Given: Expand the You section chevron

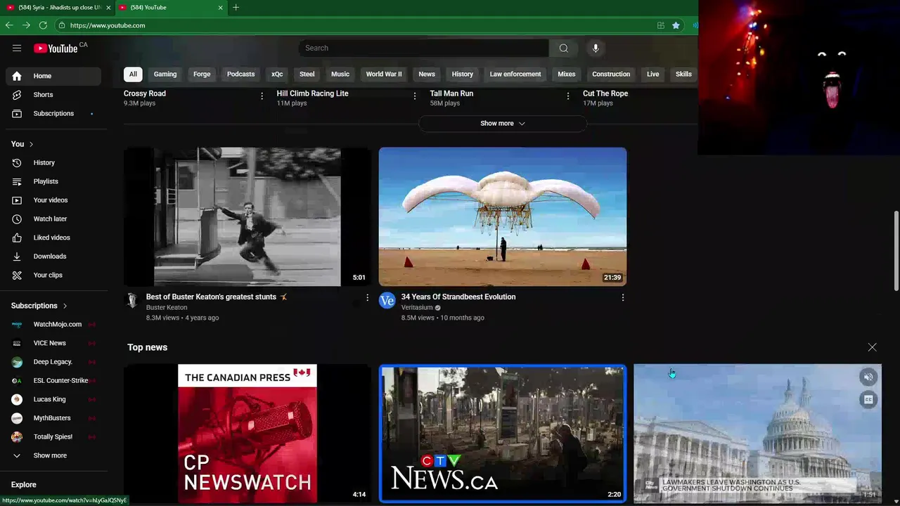Looking at the screenshot, I should (x=31, y=144).
